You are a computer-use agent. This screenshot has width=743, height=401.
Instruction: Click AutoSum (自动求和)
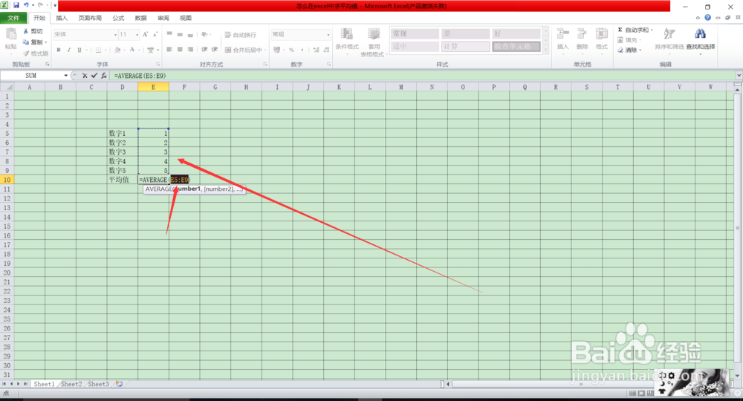[x=635, y=30]
